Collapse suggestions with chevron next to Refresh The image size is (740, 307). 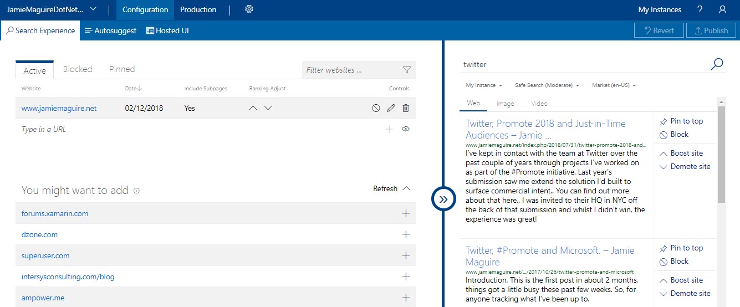(x=406, y=188)
